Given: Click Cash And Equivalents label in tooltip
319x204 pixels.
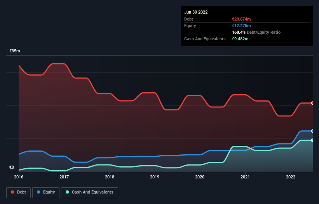Looking at the screenshot, I should click(205, 39).
